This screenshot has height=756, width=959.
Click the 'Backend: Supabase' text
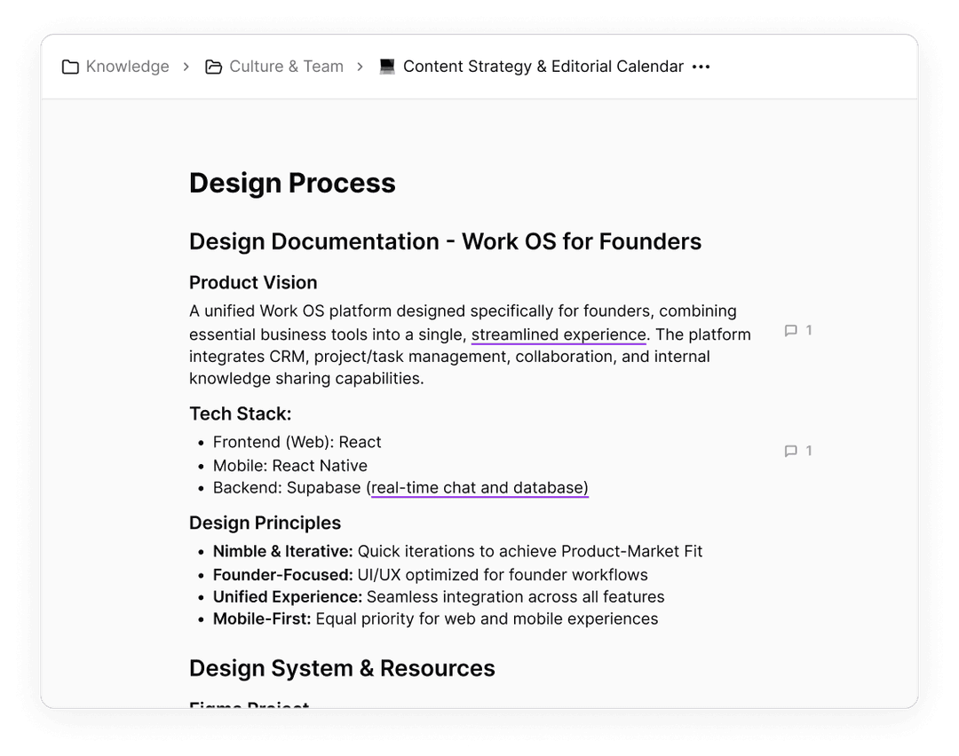[287, 488]
